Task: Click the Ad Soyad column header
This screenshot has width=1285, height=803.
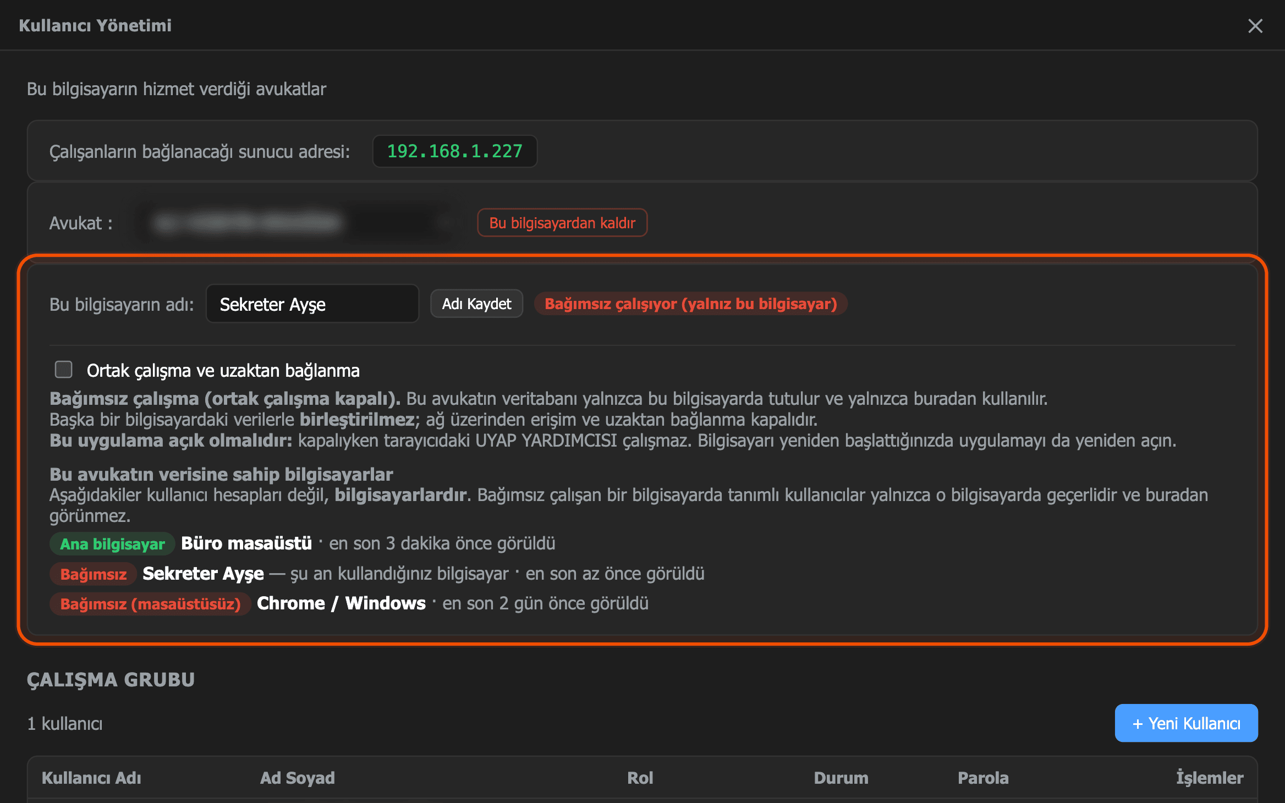Action: click(297, 778)
